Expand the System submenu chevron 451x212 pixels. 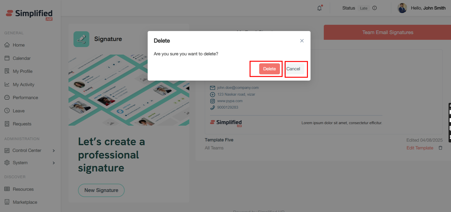pos(54,163)
